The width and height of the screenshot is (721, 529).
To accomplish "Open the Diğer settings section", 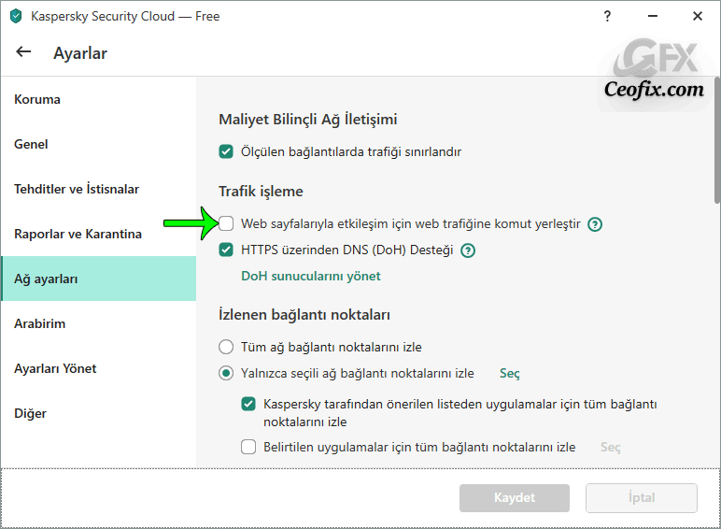I will pos(99,413).
